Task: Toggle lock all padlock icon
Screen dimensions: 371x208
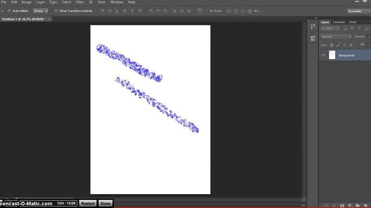Action: (351, 45)
